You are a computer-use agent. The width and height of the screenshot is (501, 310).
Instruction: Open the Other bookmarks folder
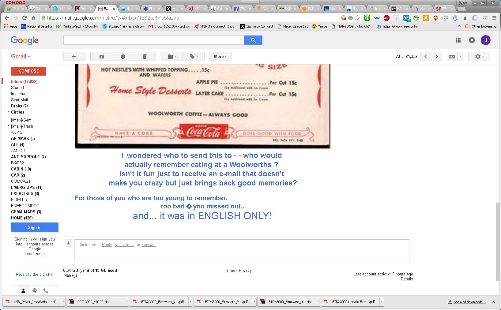[481, 26]
